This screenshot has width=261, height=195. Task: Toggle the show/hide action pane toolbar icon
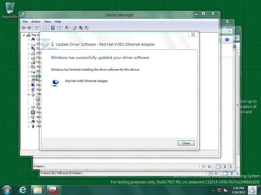(59, 28)
